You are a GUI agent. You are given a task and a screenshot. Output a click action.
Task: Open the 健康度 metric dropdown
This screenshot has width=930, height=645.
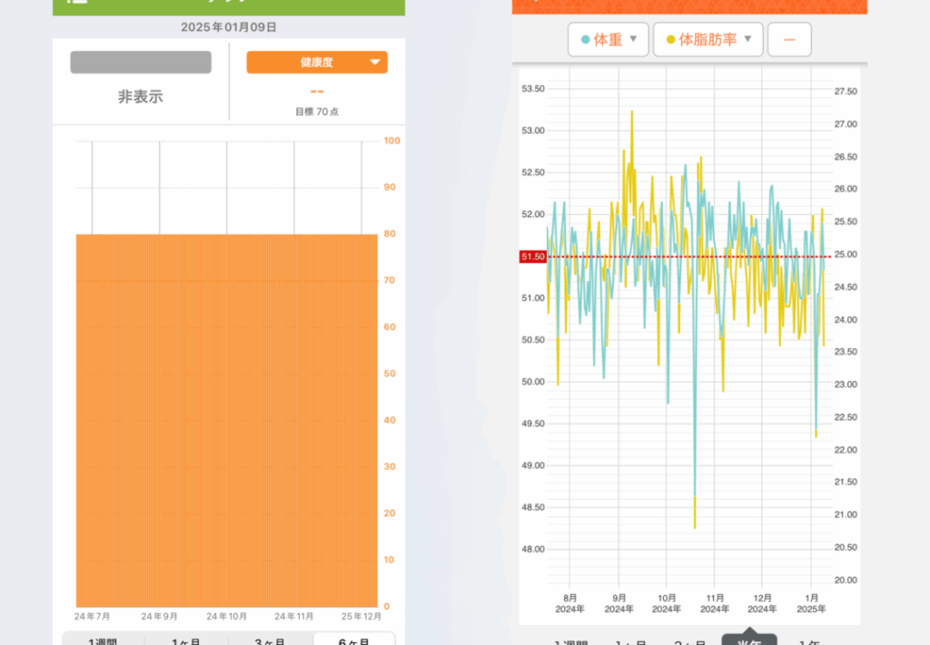(x=317, y=63)
